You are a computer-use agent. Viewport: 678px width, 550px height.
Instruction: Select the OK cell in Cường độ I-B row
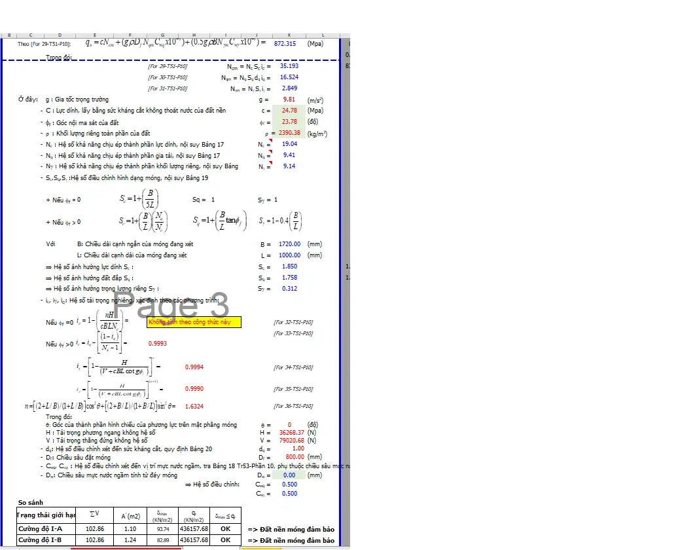226,540
